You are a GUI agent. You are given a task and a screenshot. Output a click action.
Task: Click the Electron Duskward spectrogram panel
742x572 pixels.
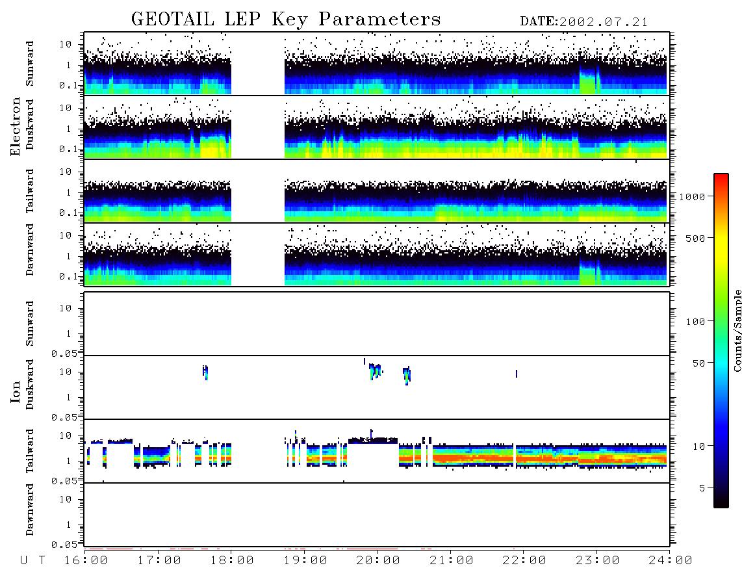click(x=377, y=127)
